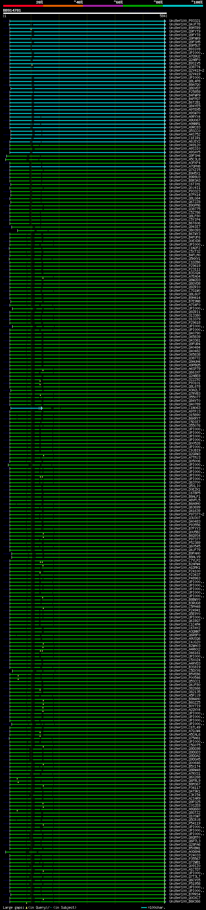Click the purple ~60% identity legend segment
206x910 pixels.
coord(103,6)
